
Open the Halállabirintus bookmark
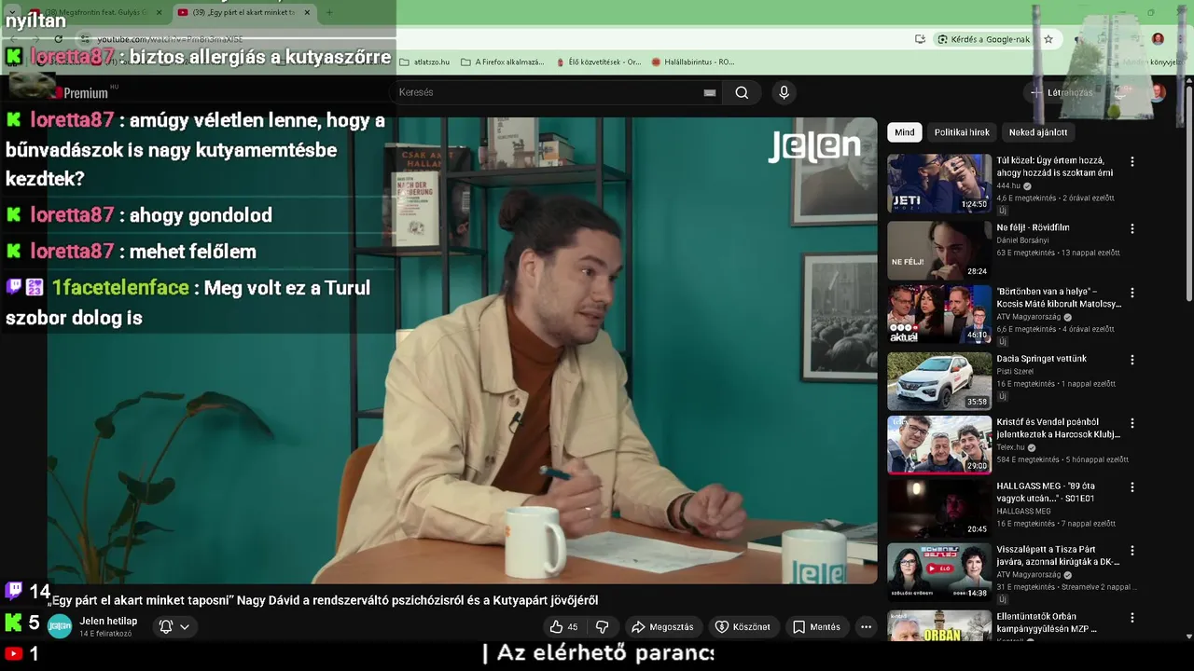click(693, 62)
